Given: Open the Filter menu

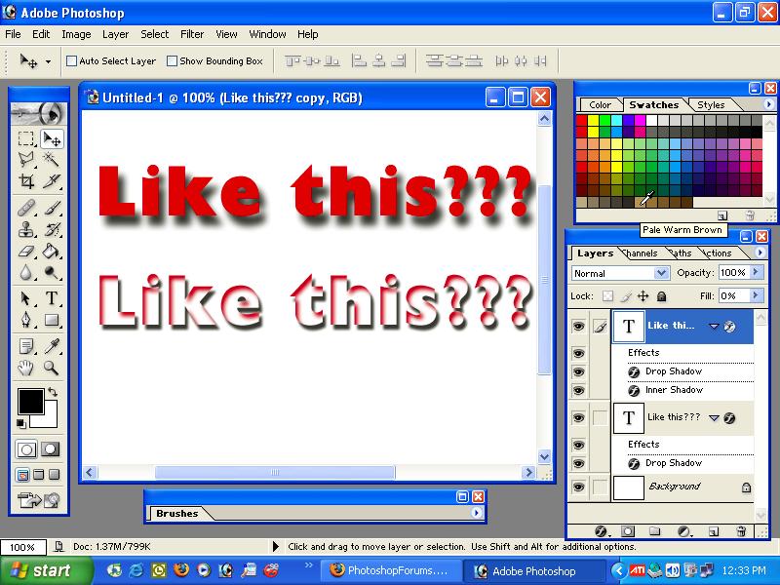Looking at the screenshot, I should pyautogui.click(x=192, y=34).
